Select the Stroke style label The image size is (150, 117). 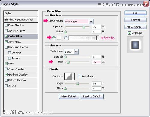pos(12,85)
